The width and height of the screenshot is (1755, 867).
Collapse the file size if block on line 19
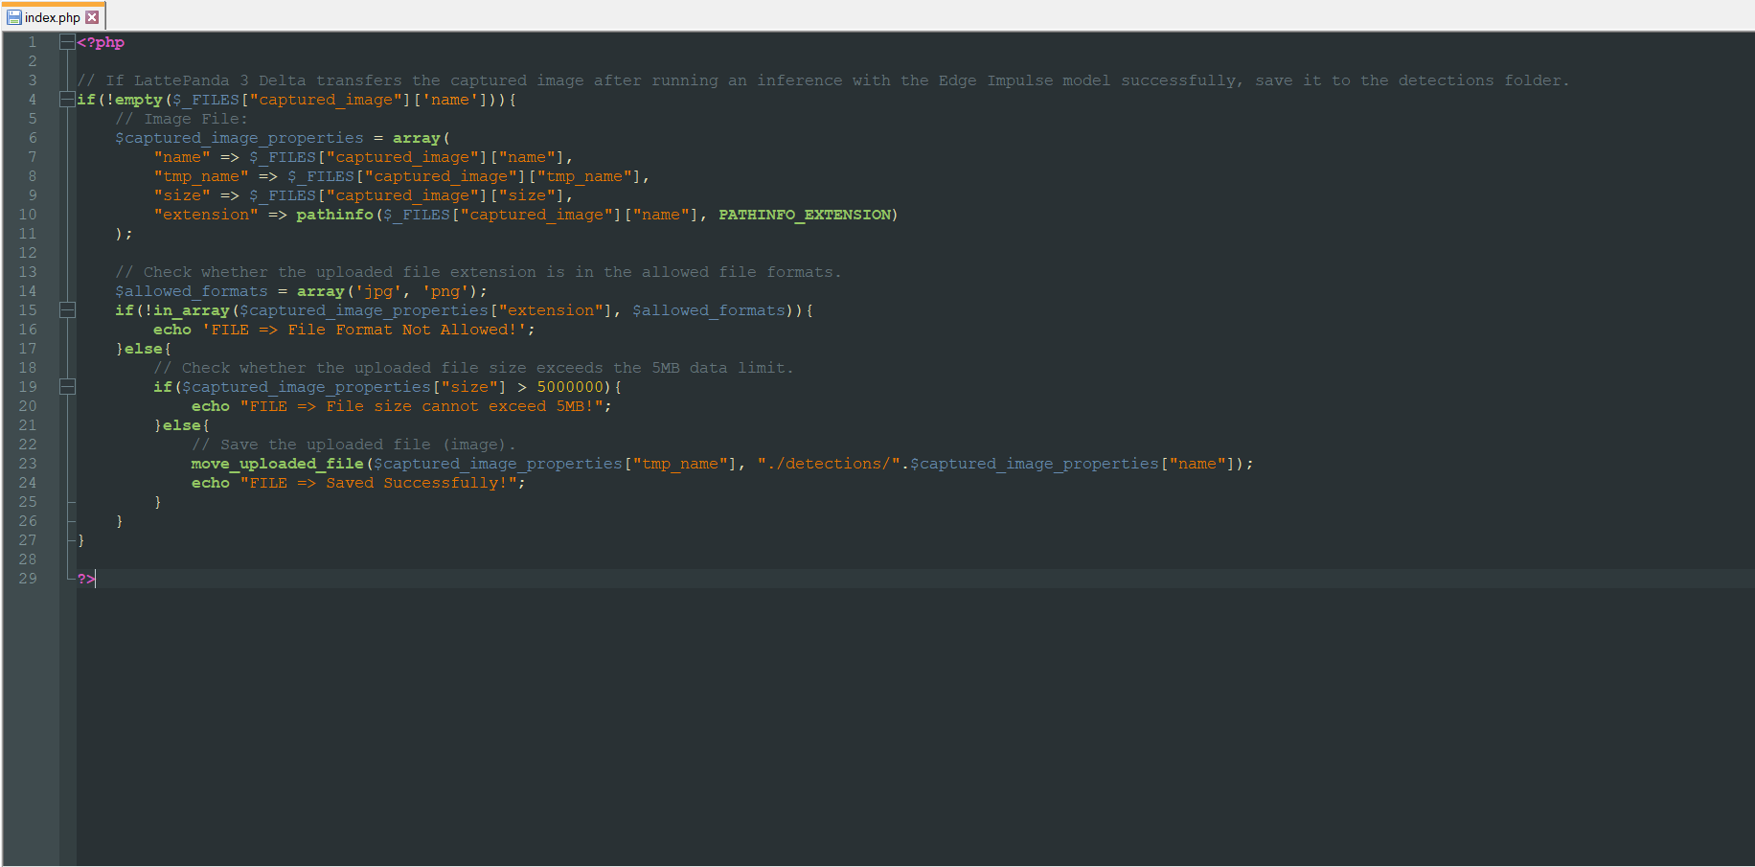[67, 387]
